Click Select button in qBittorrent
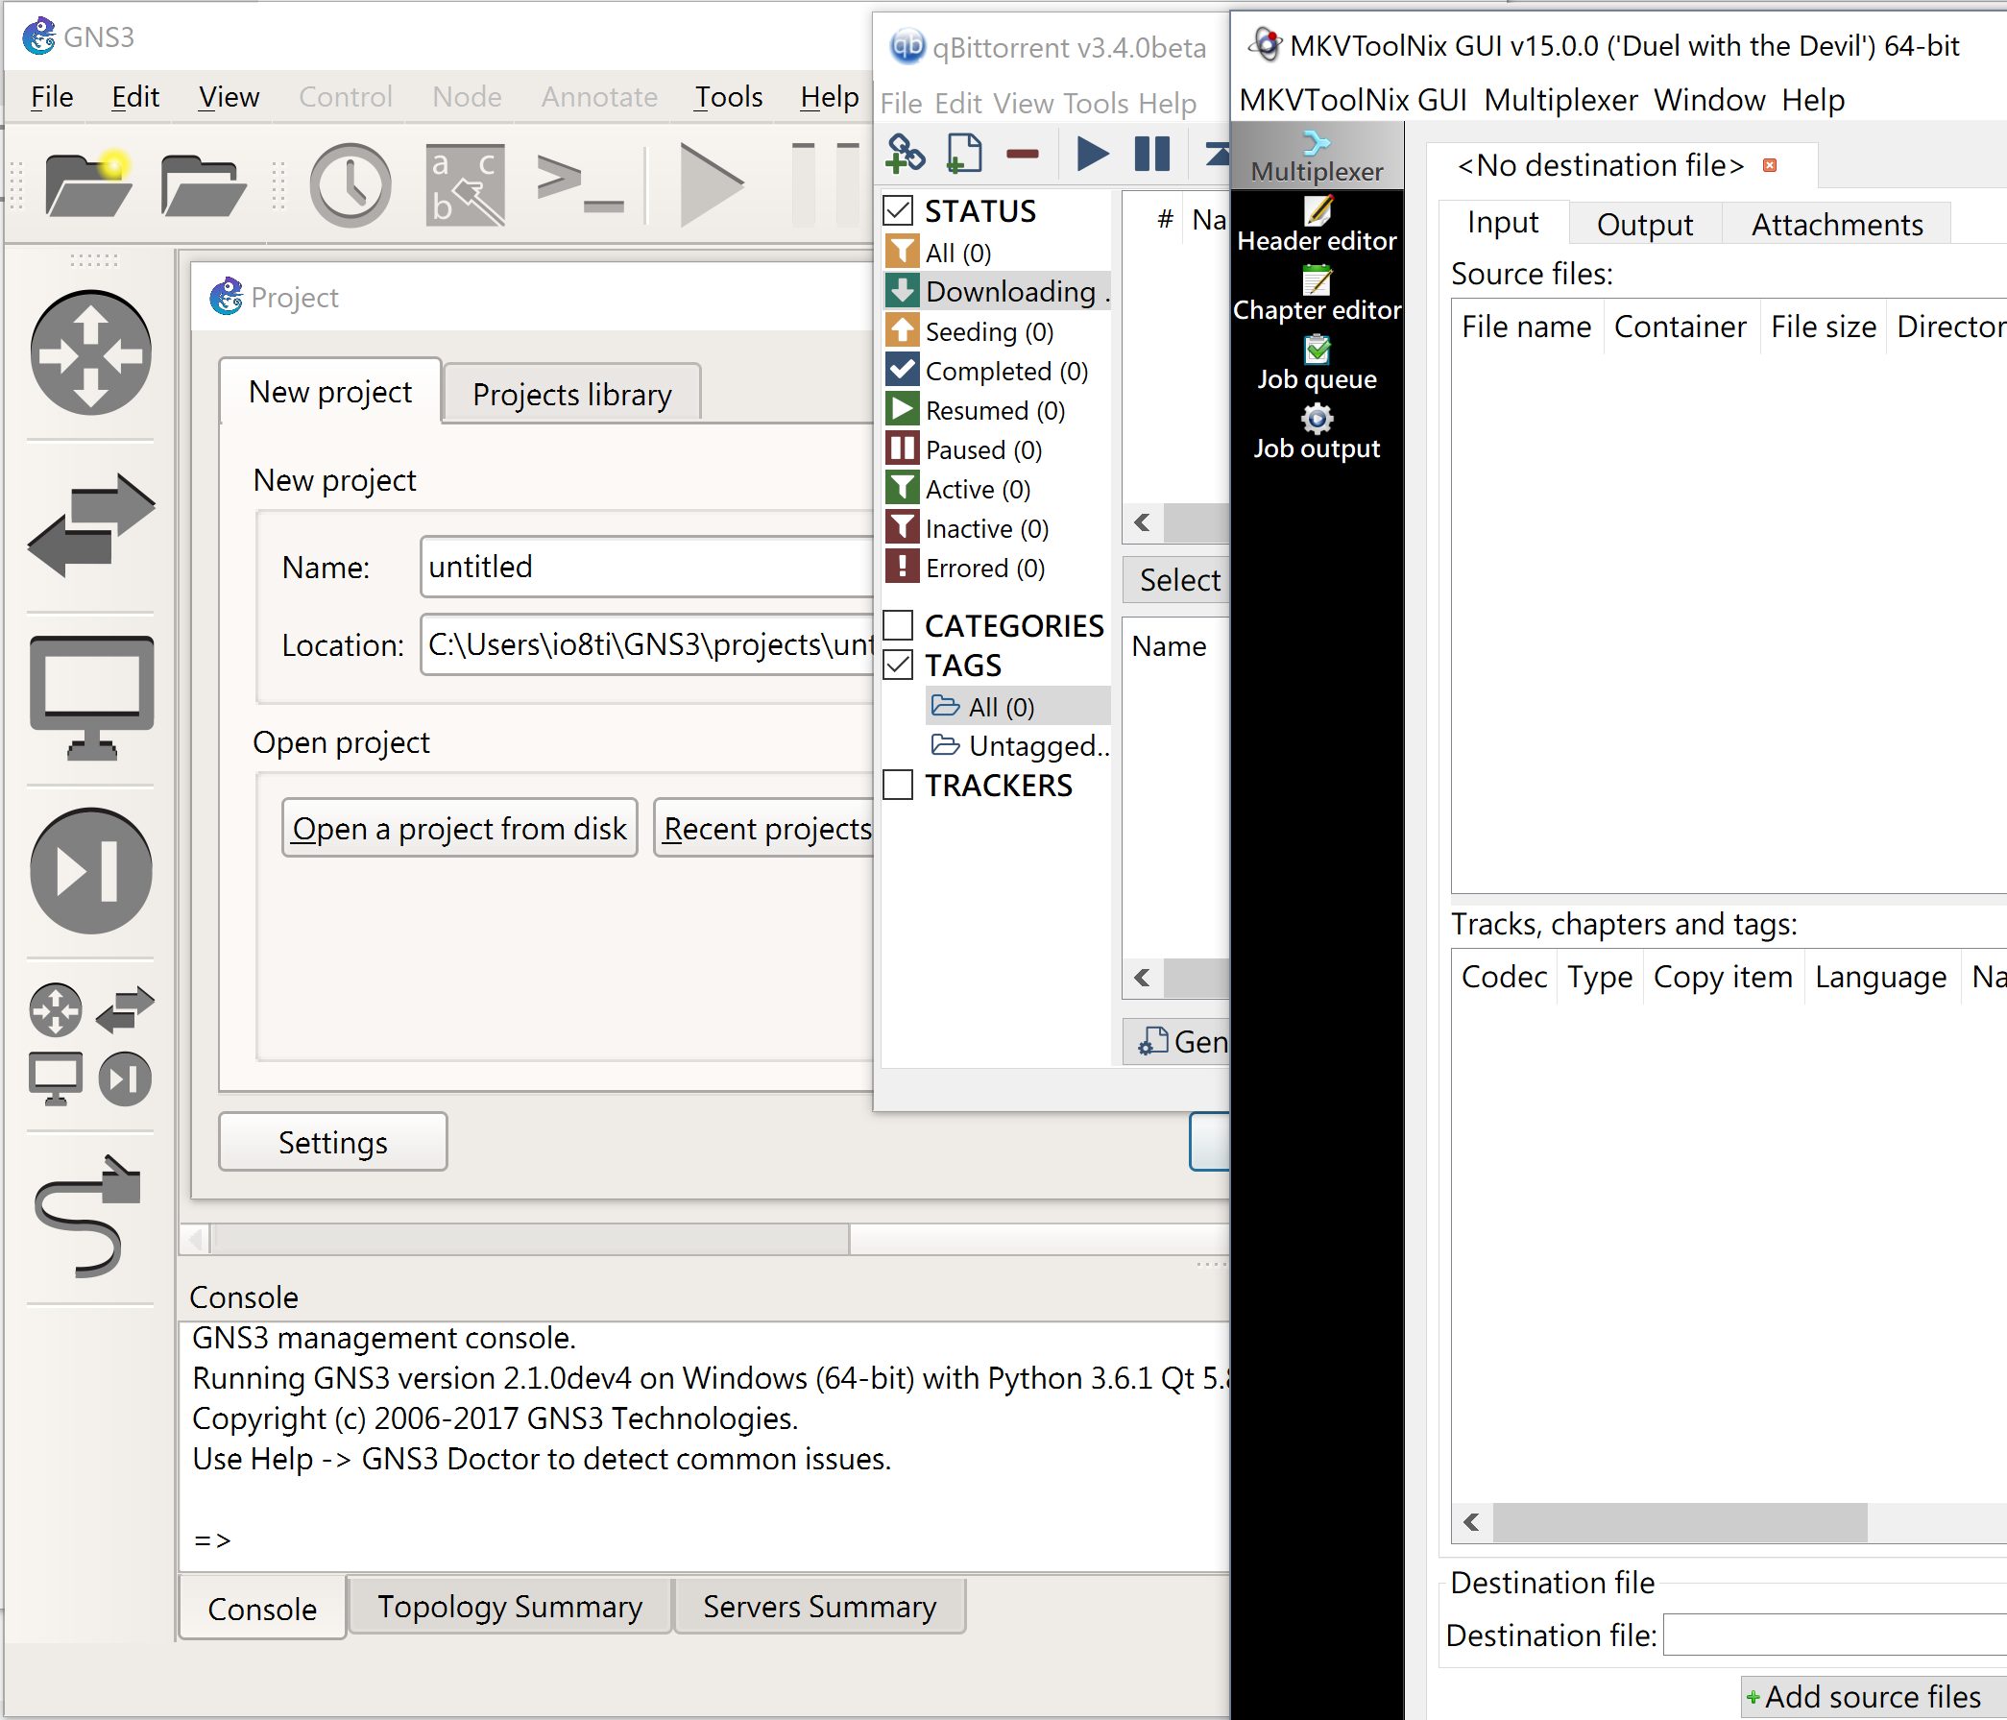This screenshot has height=1720, width=2007. 1177,579
